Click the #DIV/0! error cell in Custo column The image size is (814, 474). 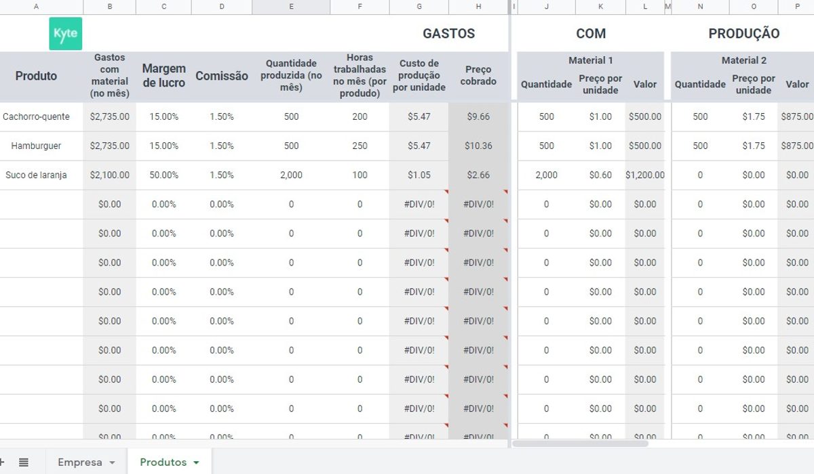[419, 203]
